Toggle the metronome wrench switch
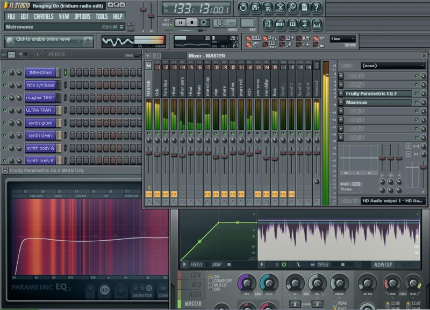Image resolution: width=430 pixels, height=310 pixels. click(x=248, y=45)
